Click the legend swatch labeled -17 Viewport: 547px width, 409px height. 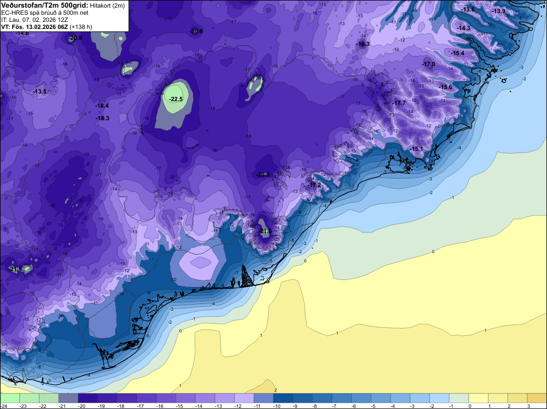(147, 398)
